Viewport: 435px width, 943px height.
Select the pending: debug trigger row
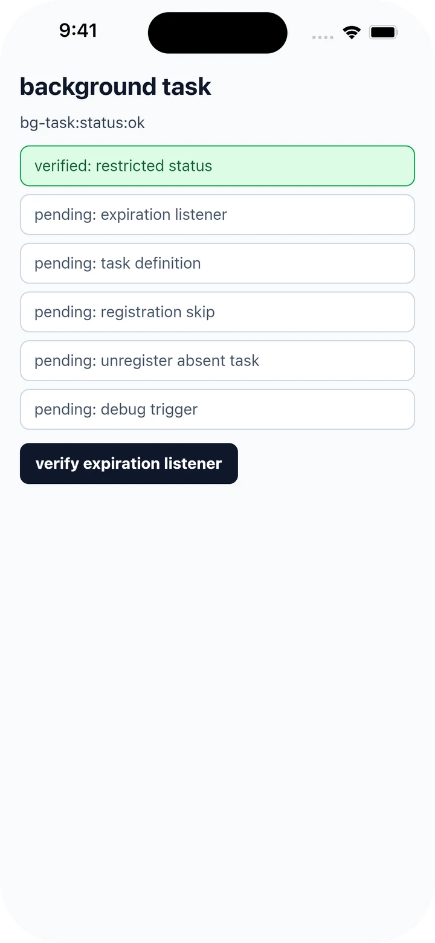point(217,409)
